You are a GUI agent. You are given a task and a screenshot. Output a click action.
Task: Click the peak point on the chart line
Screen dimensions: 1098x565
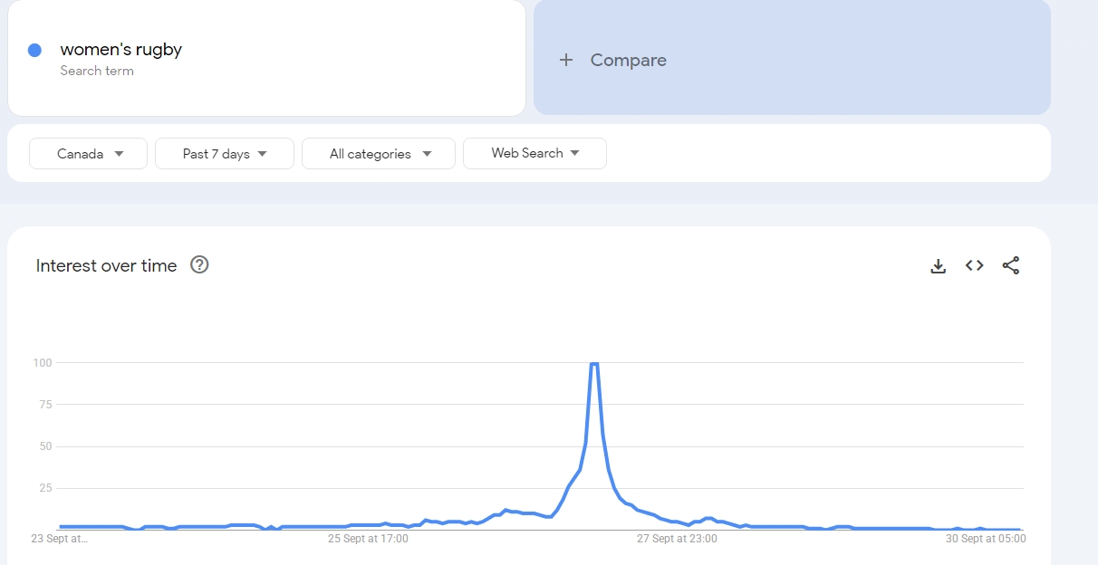[594, 363]
